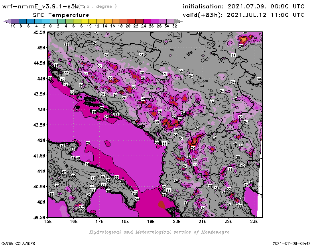Pick the green swatch between 4 and 6
319x246 pixels.
pyautogui.click(x=69, y=21)
